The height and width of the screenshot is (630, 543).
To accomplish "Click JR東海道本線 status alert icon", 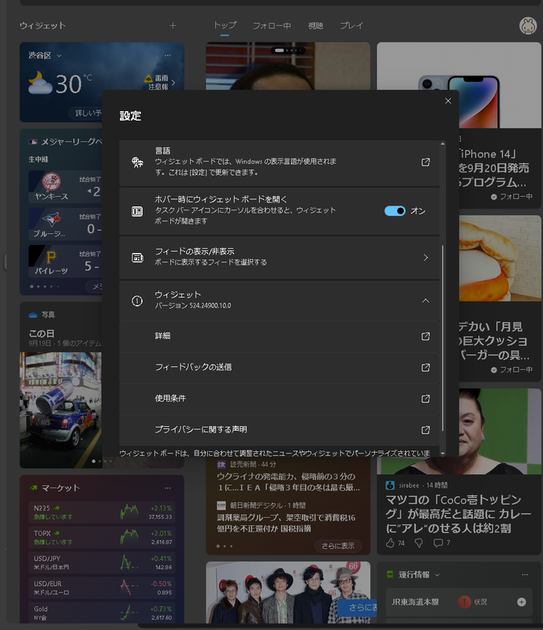I will [x=464, y=602].
